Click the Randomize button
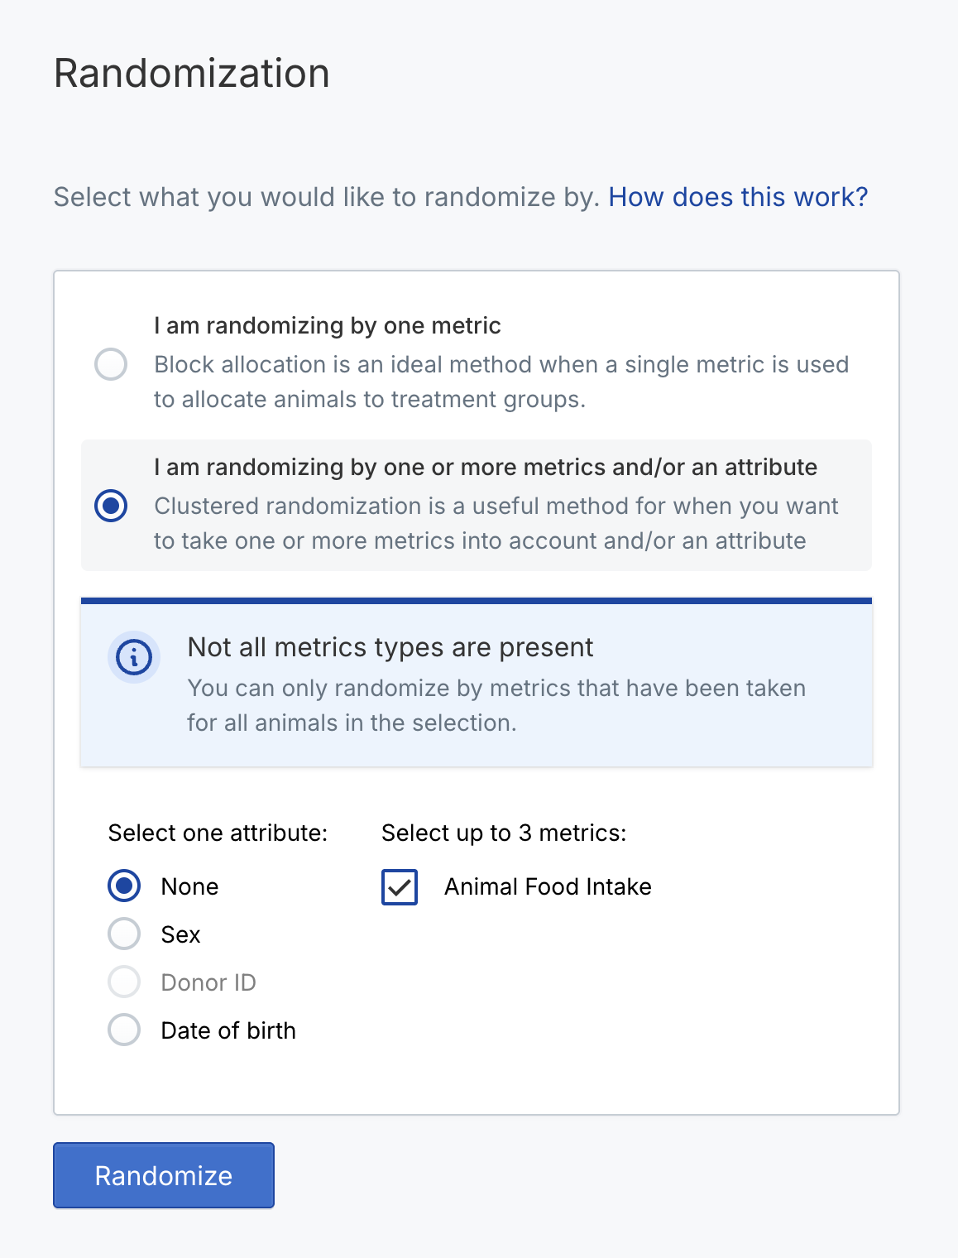This screenshot has height=1258, width=958. [164, 1175]
